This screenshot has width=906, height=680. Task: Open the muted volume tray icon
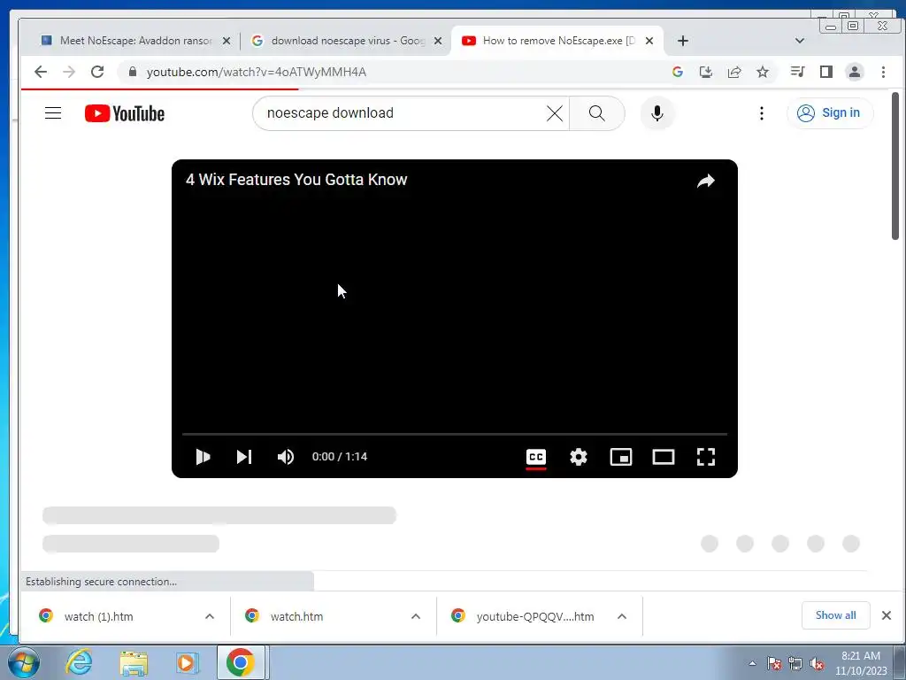pos(817,663)
